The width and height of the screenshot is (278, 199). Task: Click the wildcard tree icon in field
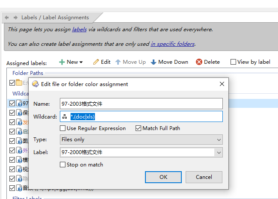coord(65,116)
